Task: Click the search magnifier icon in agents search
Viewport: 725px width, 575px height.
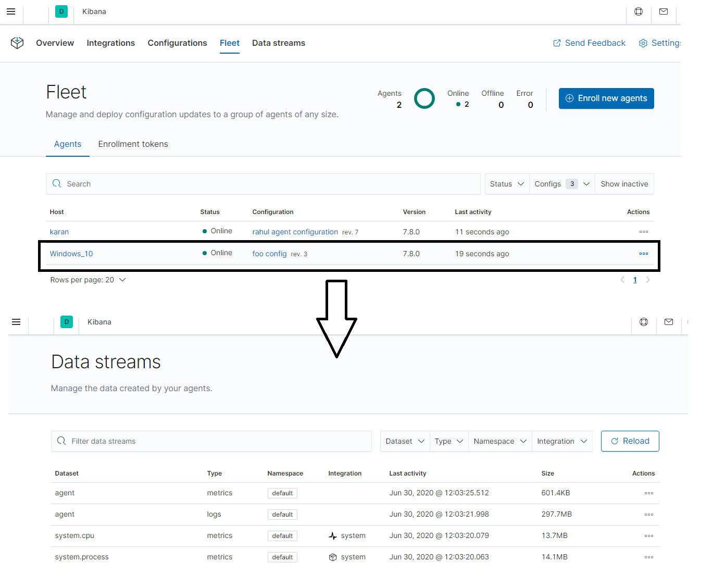Action: tap(57, 183)
